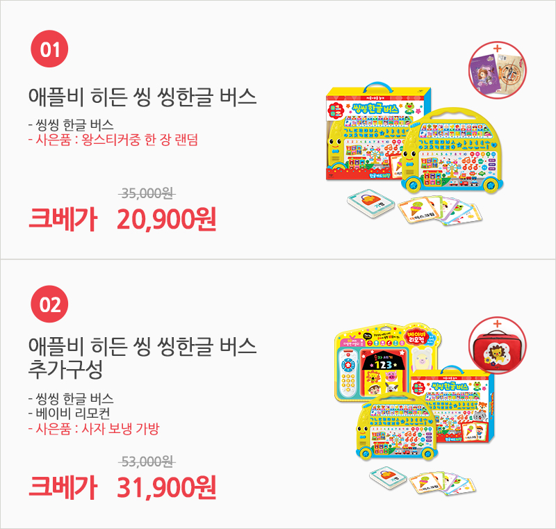Click the crossed-out 35,000원 price
This screenshot has width=556, height=529.
click(147, 193)
